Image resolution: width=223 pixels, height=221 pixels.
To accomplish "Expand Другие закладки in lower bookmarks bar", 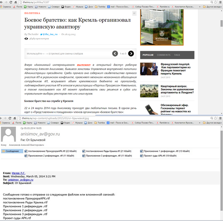I will pos(212,123).
